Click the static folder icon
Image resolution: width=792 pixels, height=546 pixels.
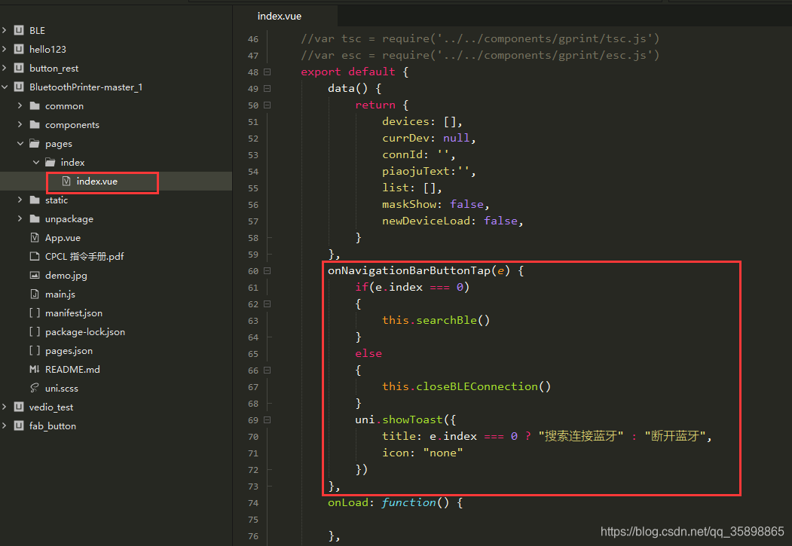tap(35, 200)
